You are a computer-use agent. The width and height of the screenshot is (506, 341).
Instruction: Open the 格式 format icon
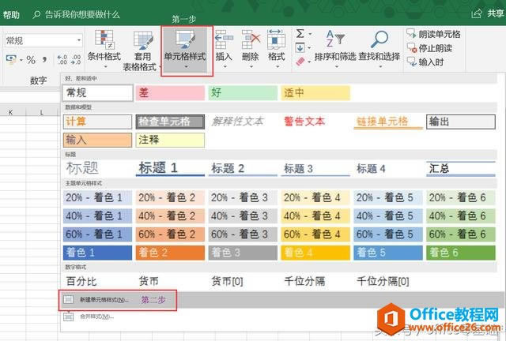pyautogui.click(x=276, y=39)
